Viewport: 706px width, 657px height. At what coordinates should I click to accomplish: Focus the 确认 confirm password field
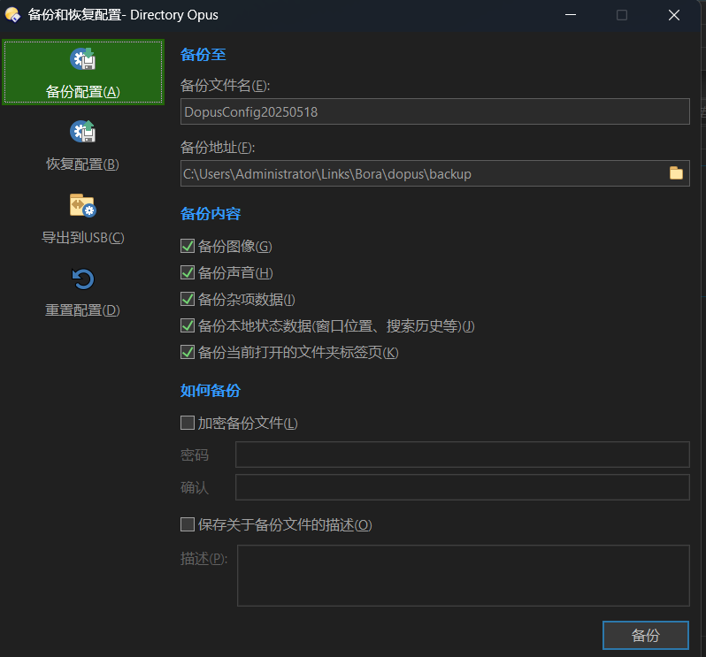(x=463, y=487)
